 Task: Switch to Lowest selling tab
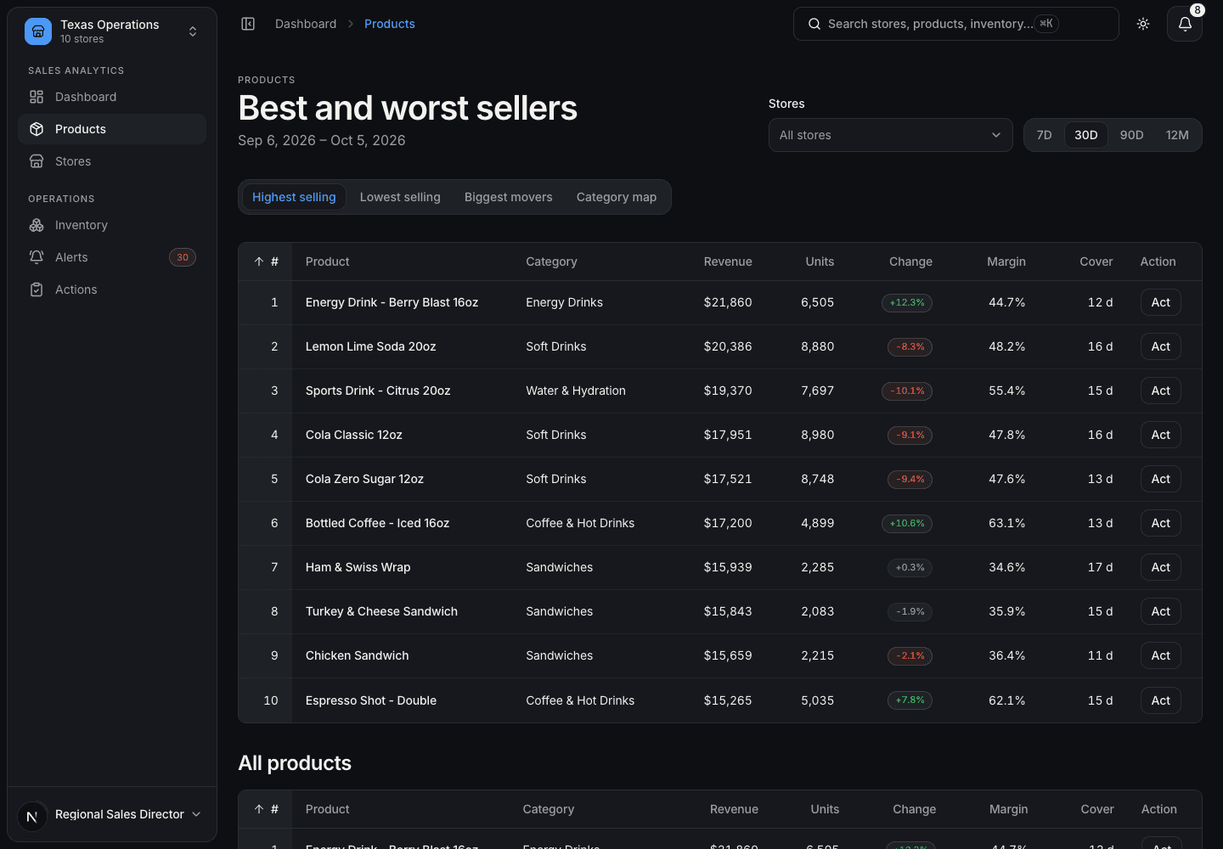(x=400, y=197)
